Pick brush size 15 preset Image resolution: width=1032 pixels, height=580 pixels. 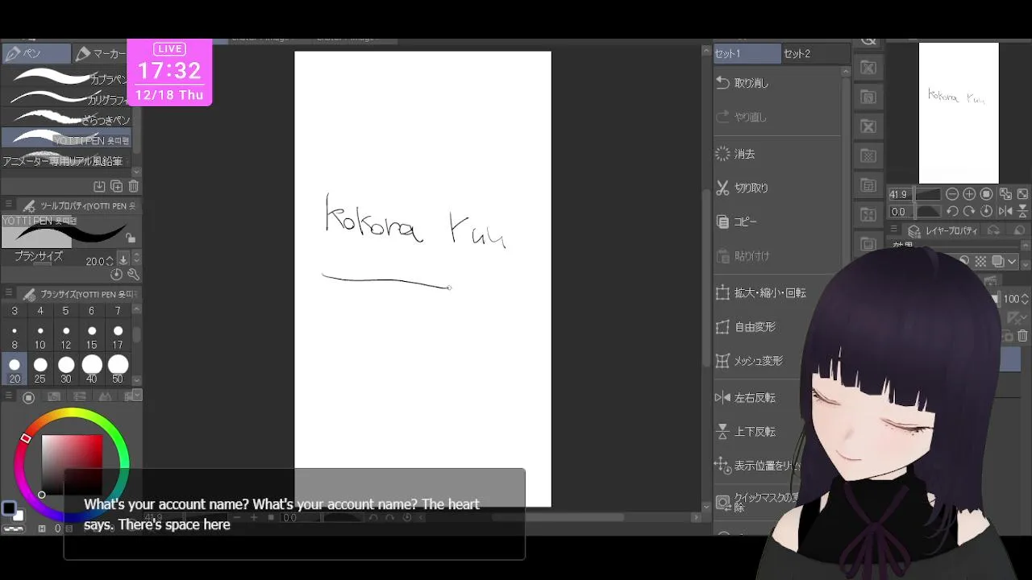point(92,337)
